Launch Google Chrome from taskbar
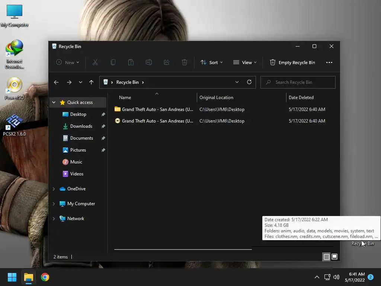Viewport: 381px width, 286px height. pos(45,277)
